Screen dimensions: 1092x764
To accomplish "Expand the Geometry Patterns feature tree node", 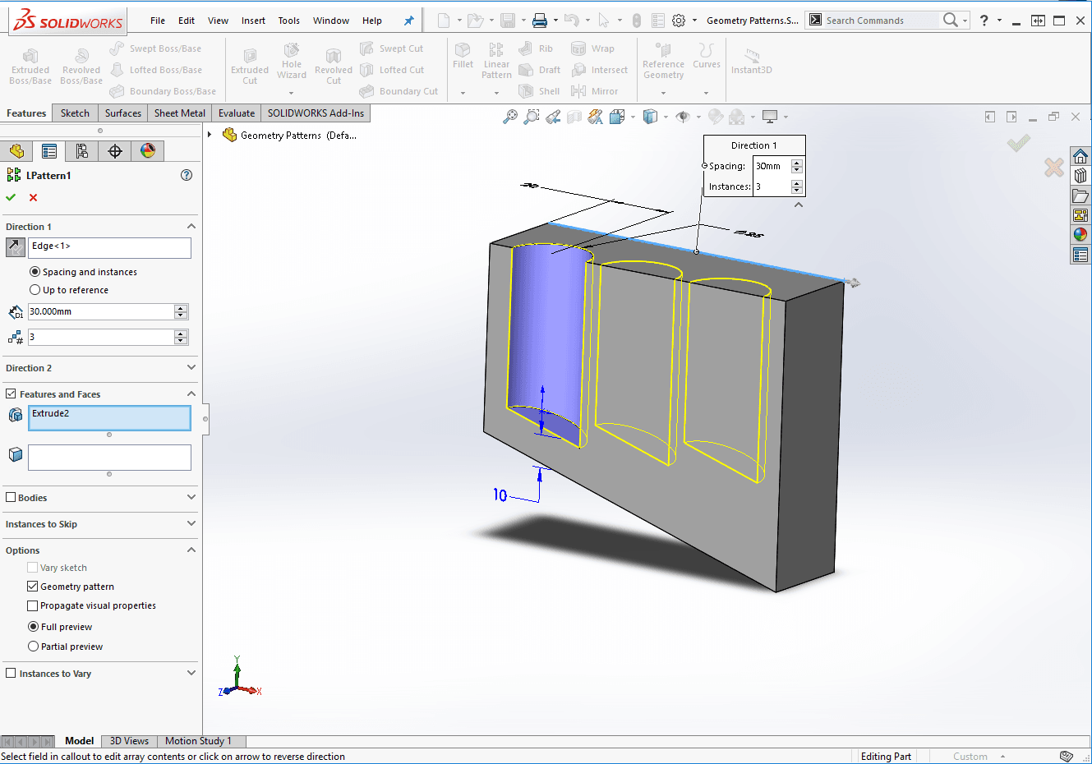I will click(210, 135).
